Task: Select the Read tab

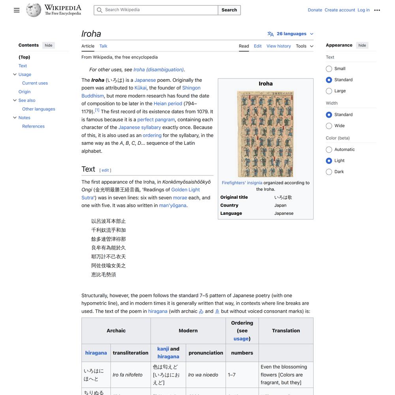Action: tap(244, 46)
